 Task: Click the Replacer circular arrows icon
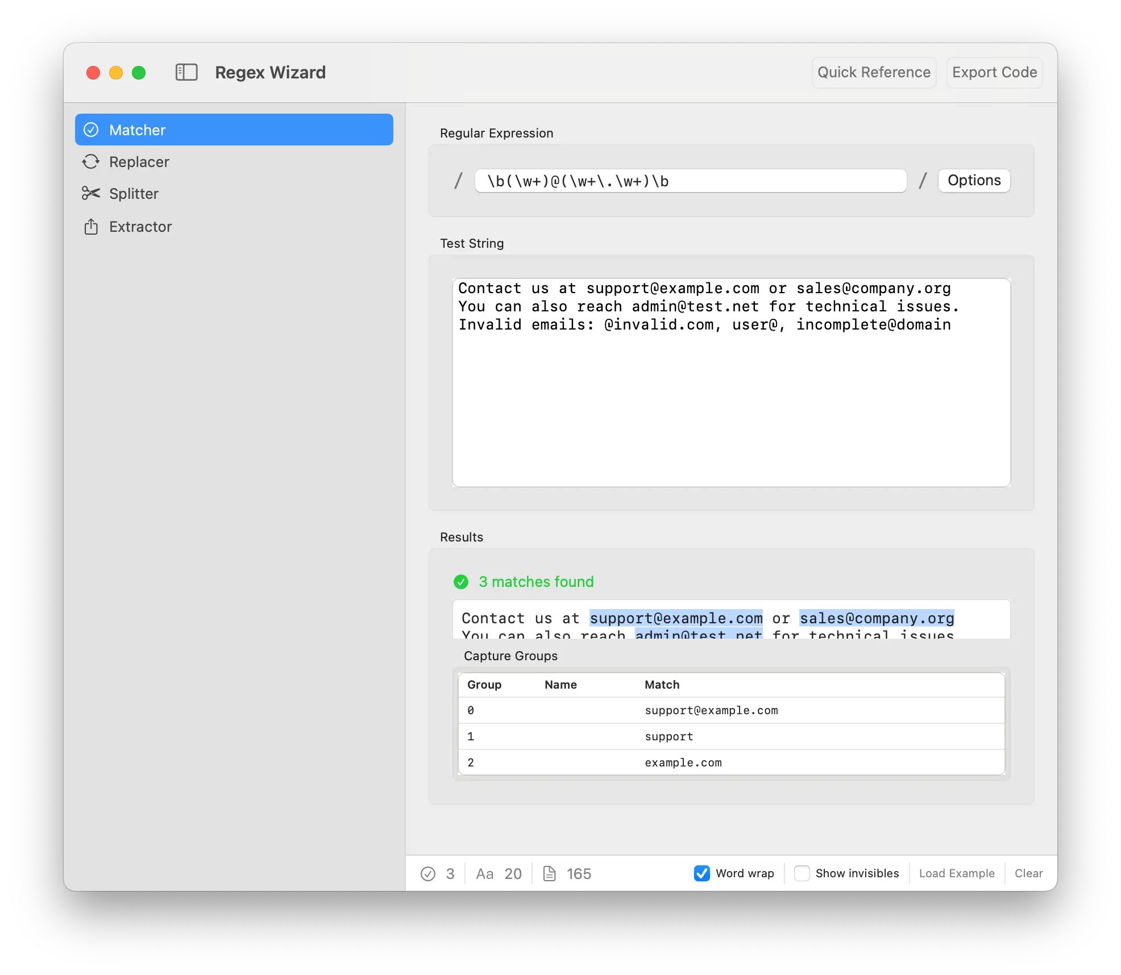[91, 162]
